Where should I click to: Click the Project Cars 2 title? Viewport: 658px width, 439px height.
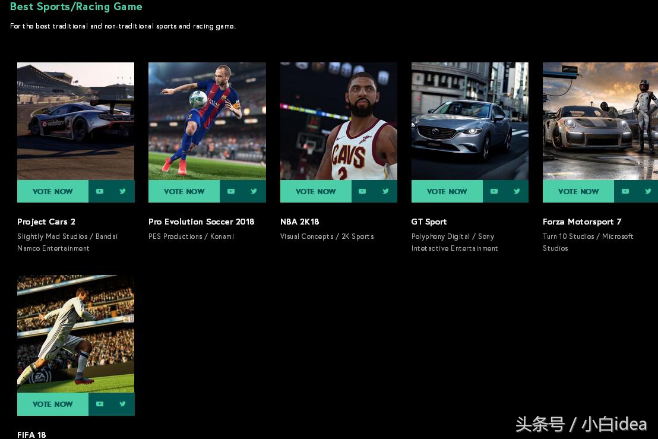46,222
